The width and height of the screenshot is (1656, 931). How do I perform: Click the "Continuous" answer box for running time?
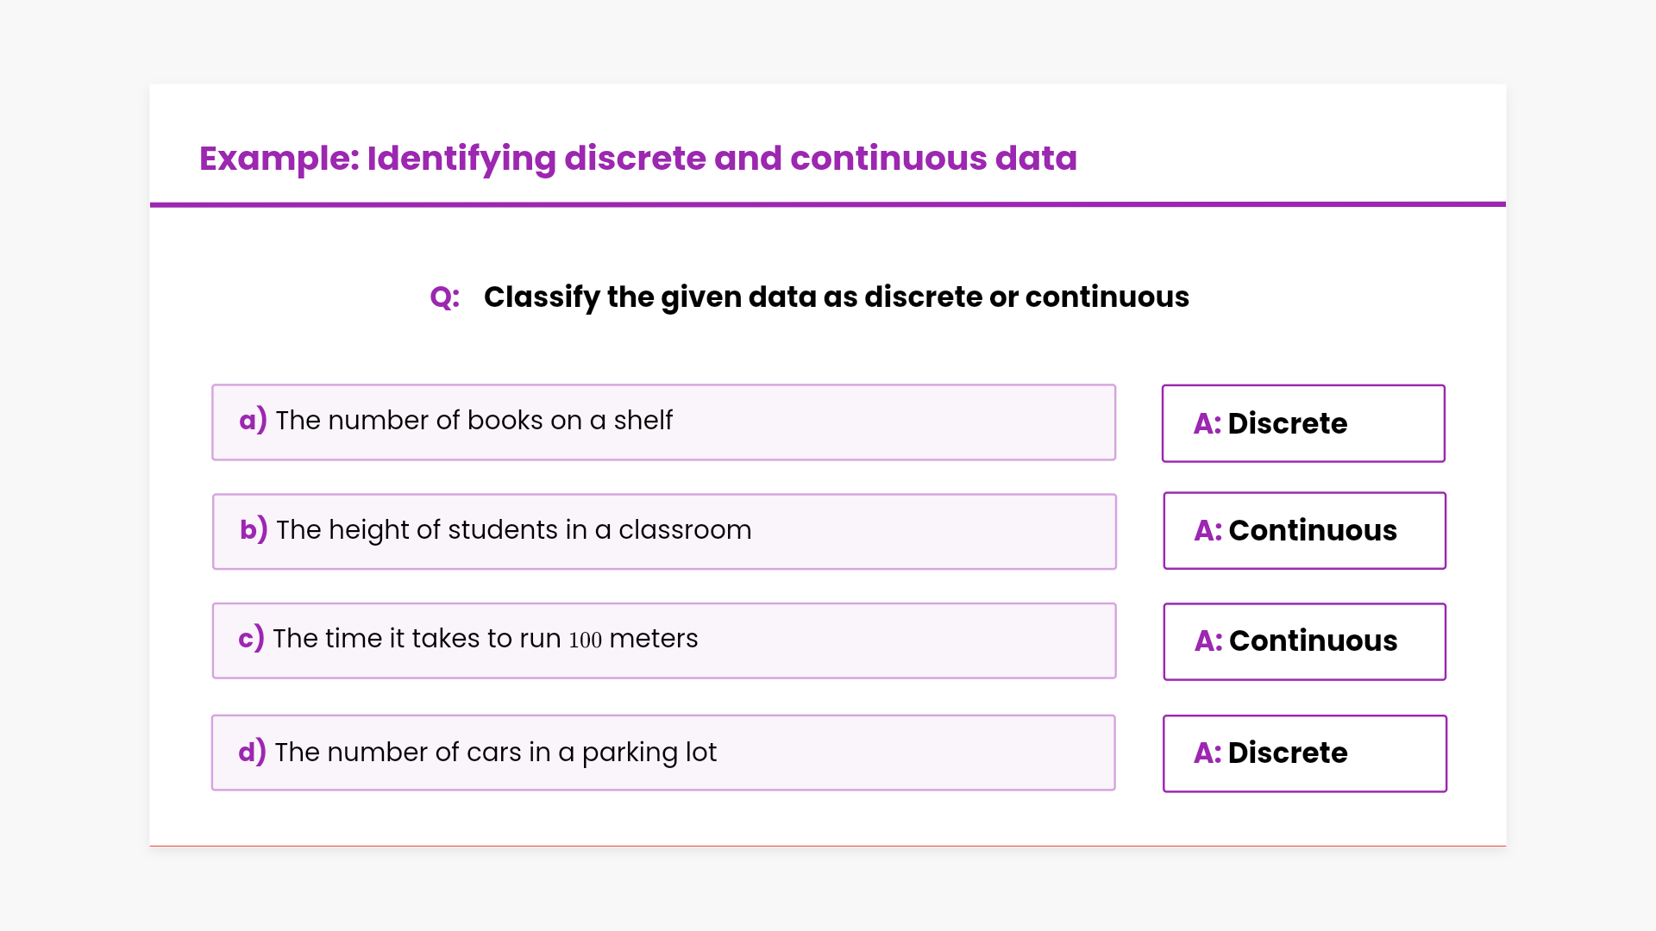click(x=1303, y=641)
